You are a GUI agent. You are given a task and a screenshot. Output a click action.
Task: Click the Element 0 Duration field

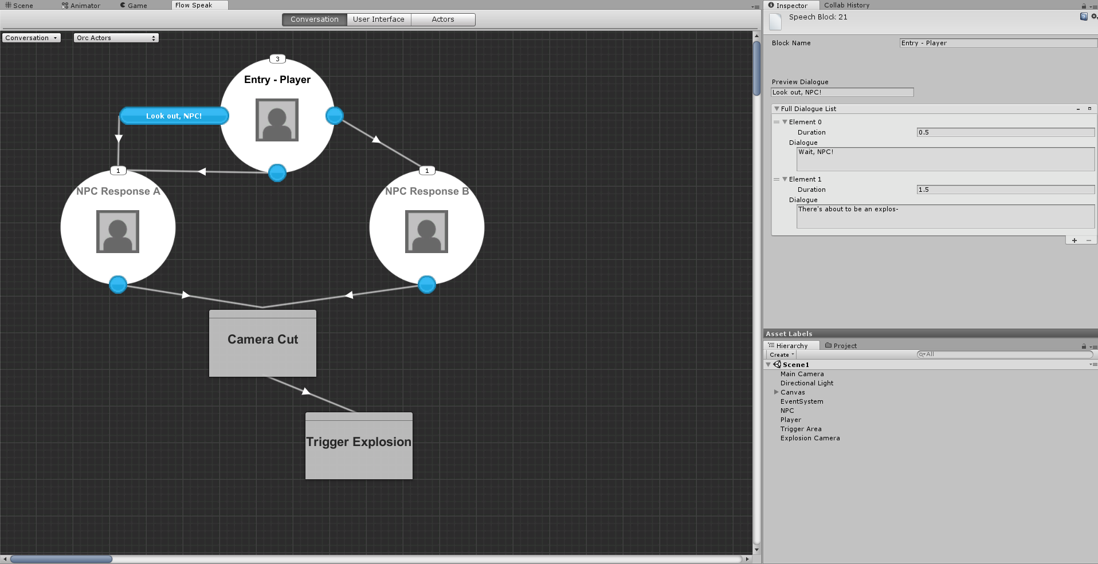(x=1006, y=132)
